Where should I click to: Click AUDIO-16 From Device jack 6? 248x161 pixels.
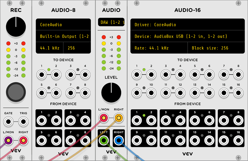click(x=209, y=121)
